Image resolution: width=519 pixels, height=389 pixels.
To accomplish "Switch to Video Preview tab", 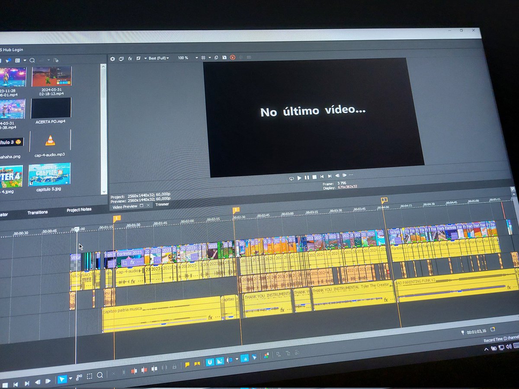I will pyautogui.click(x=125, y=207).
